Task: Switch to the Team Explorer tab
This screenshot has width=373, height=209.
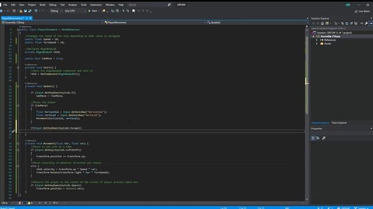Action: point(339,122)
